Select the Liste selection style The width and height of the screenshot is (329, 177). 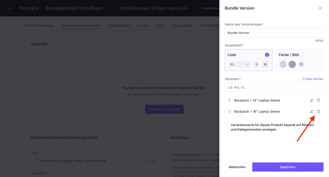tap(248, 60)
